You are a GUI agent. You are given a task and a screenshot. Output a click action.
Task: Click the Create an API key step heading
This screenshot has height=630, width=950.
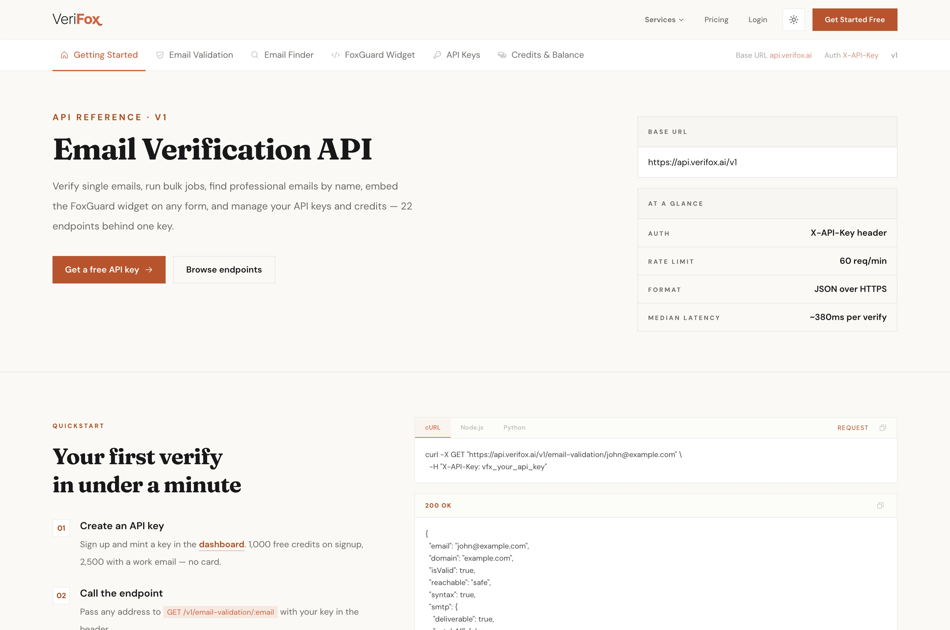tap(122, 526)
